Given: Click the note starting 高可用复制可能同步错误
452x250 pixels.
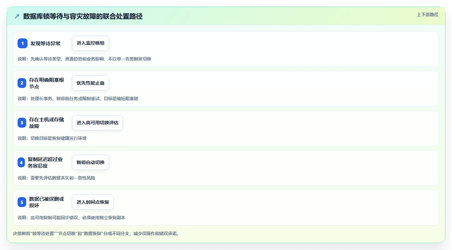Looking at the screenshot, I should click(72, 218).
